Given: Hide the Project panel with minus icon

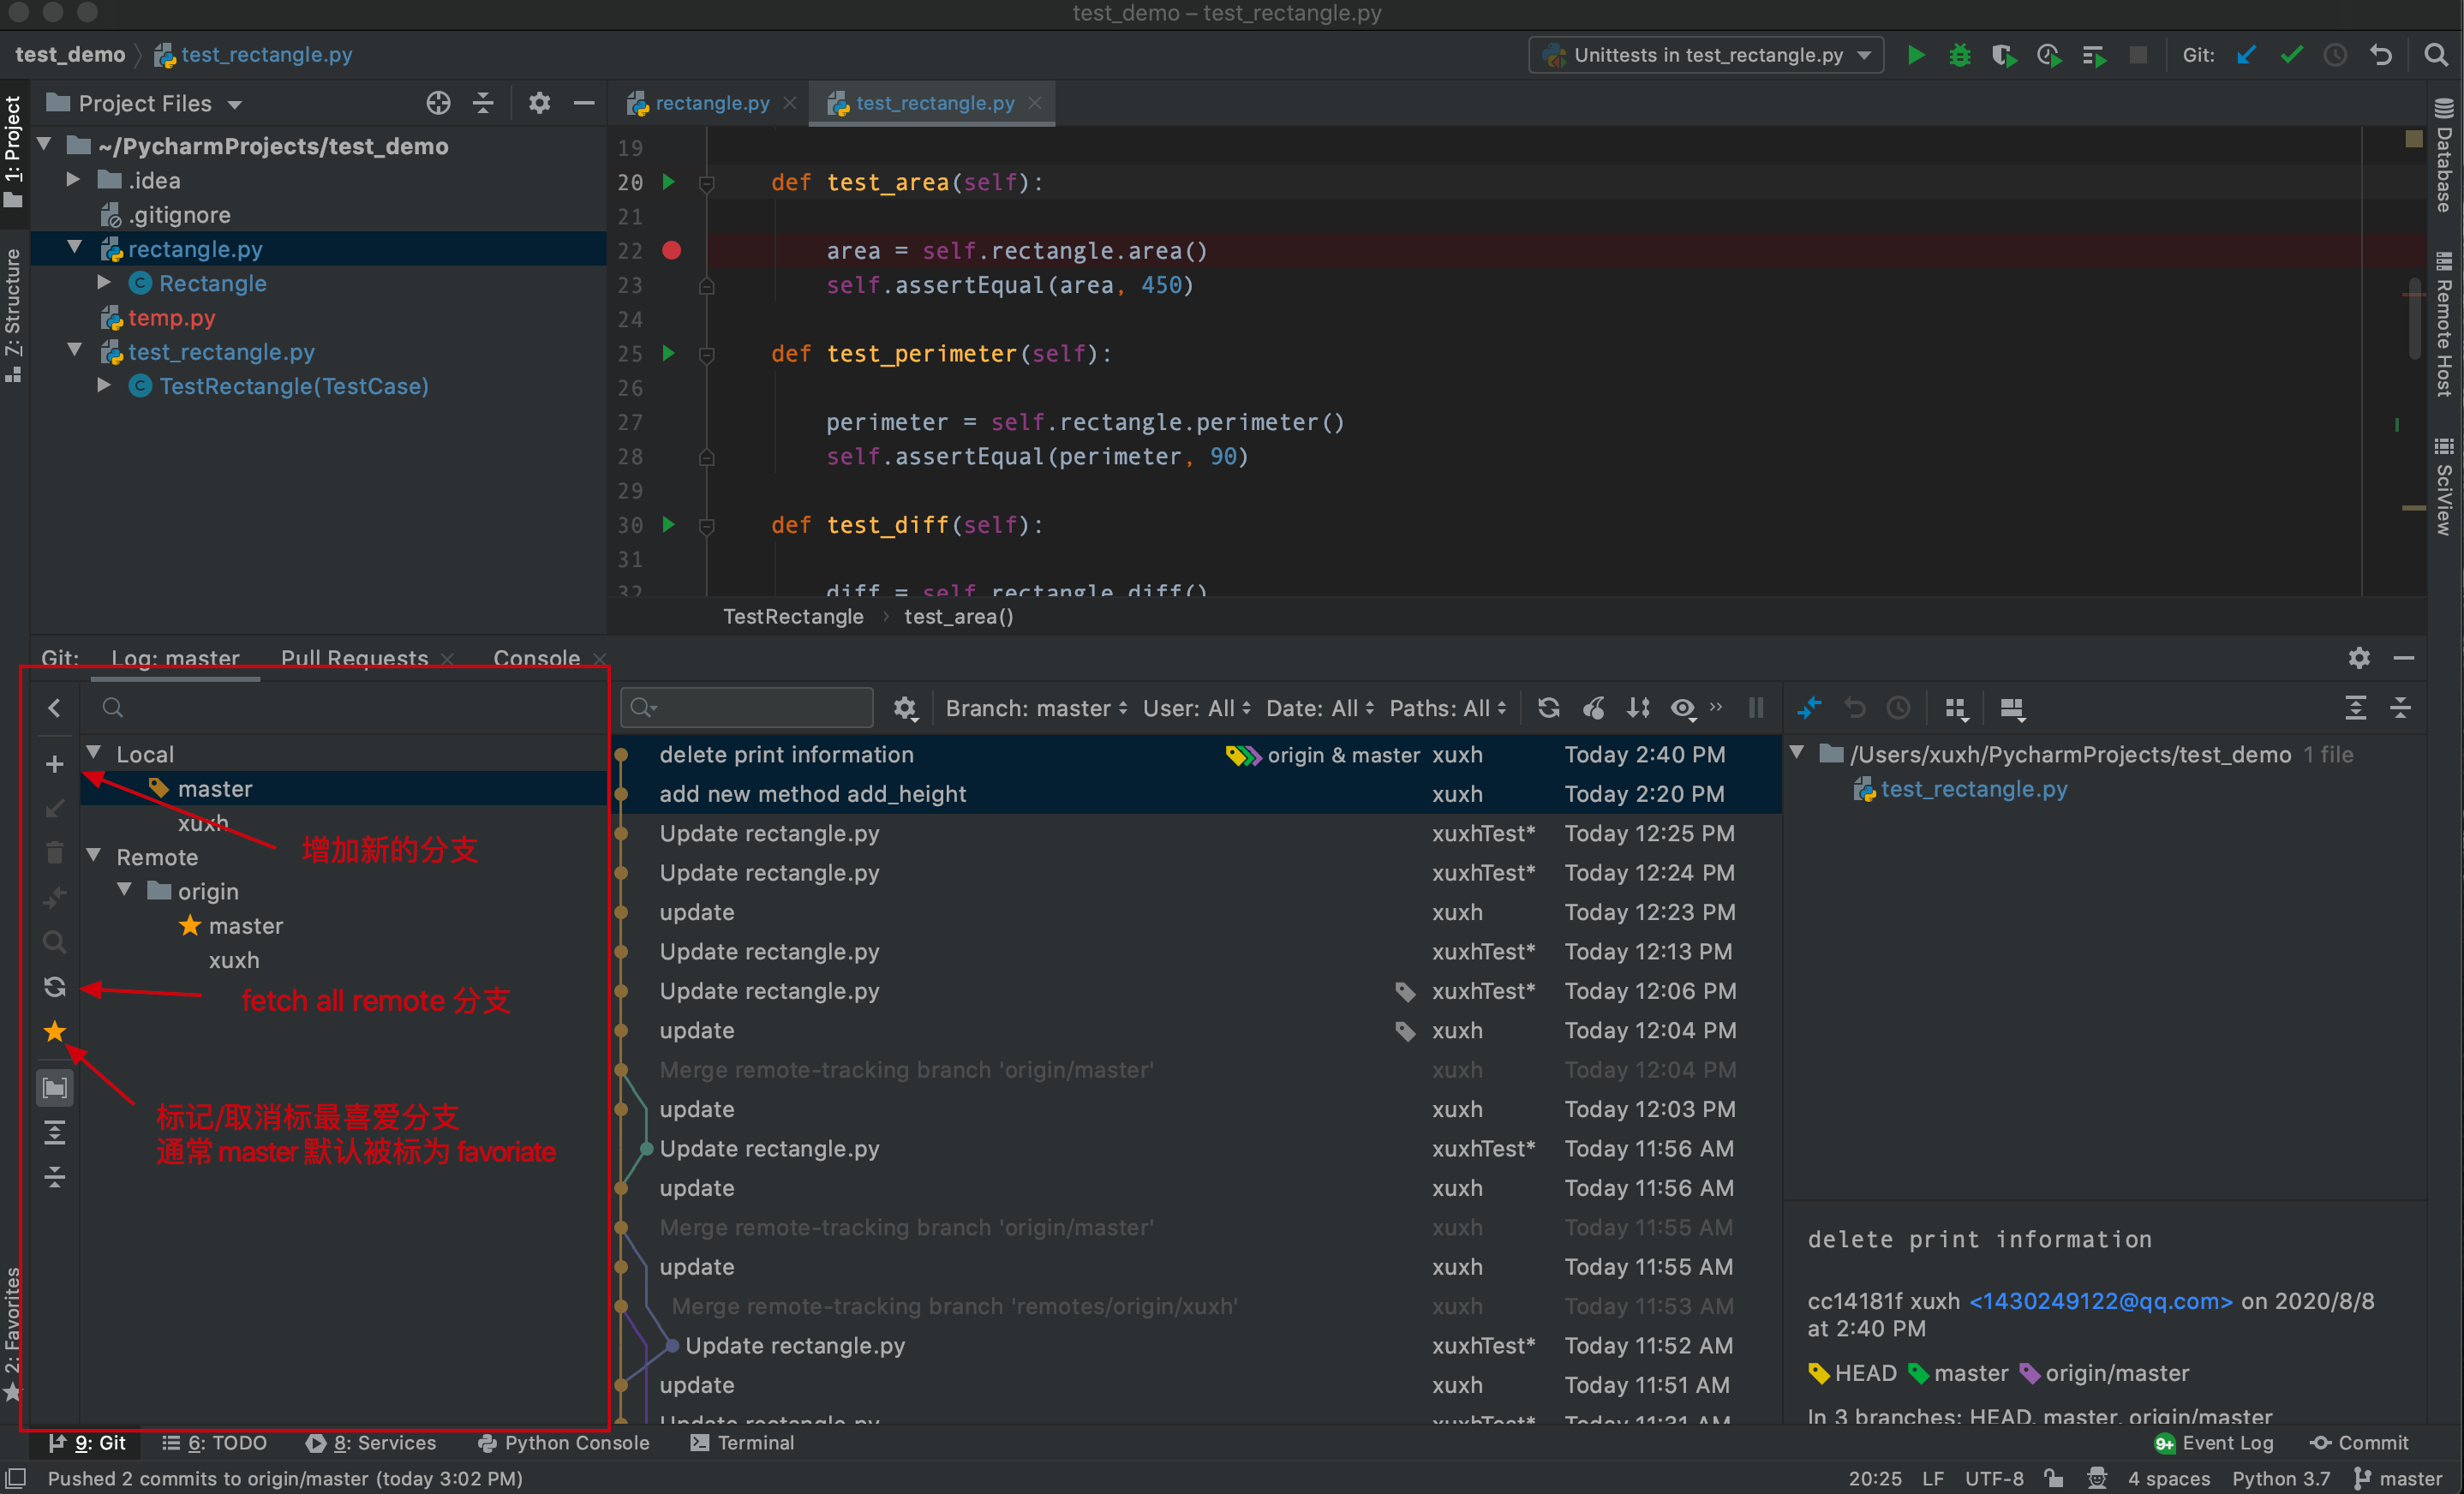Looking at the screenshot, I should click(584, 103).
